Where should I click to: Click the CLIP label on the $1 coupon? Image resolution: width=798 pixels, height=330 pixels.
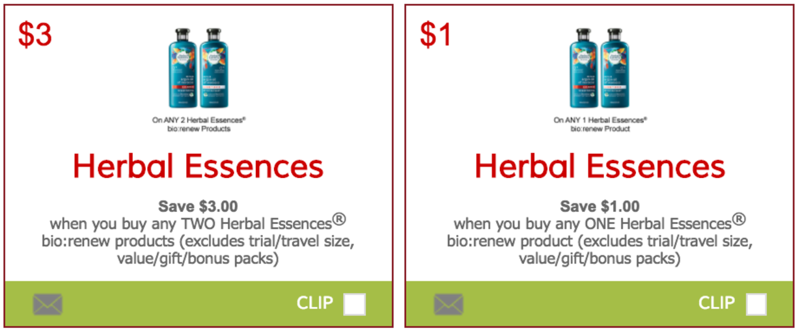click(716, 303)
